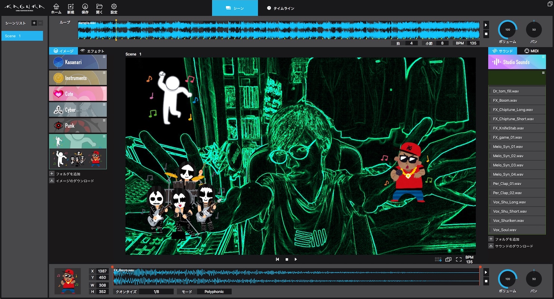Remove scene with minus button

point(40,23)
